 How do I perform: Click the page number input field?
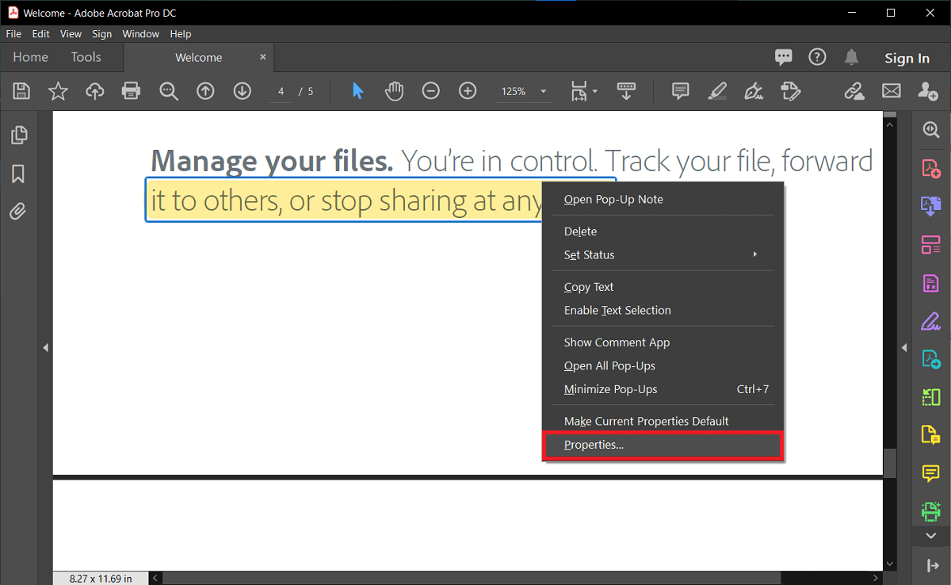click(x=281, y=91)
